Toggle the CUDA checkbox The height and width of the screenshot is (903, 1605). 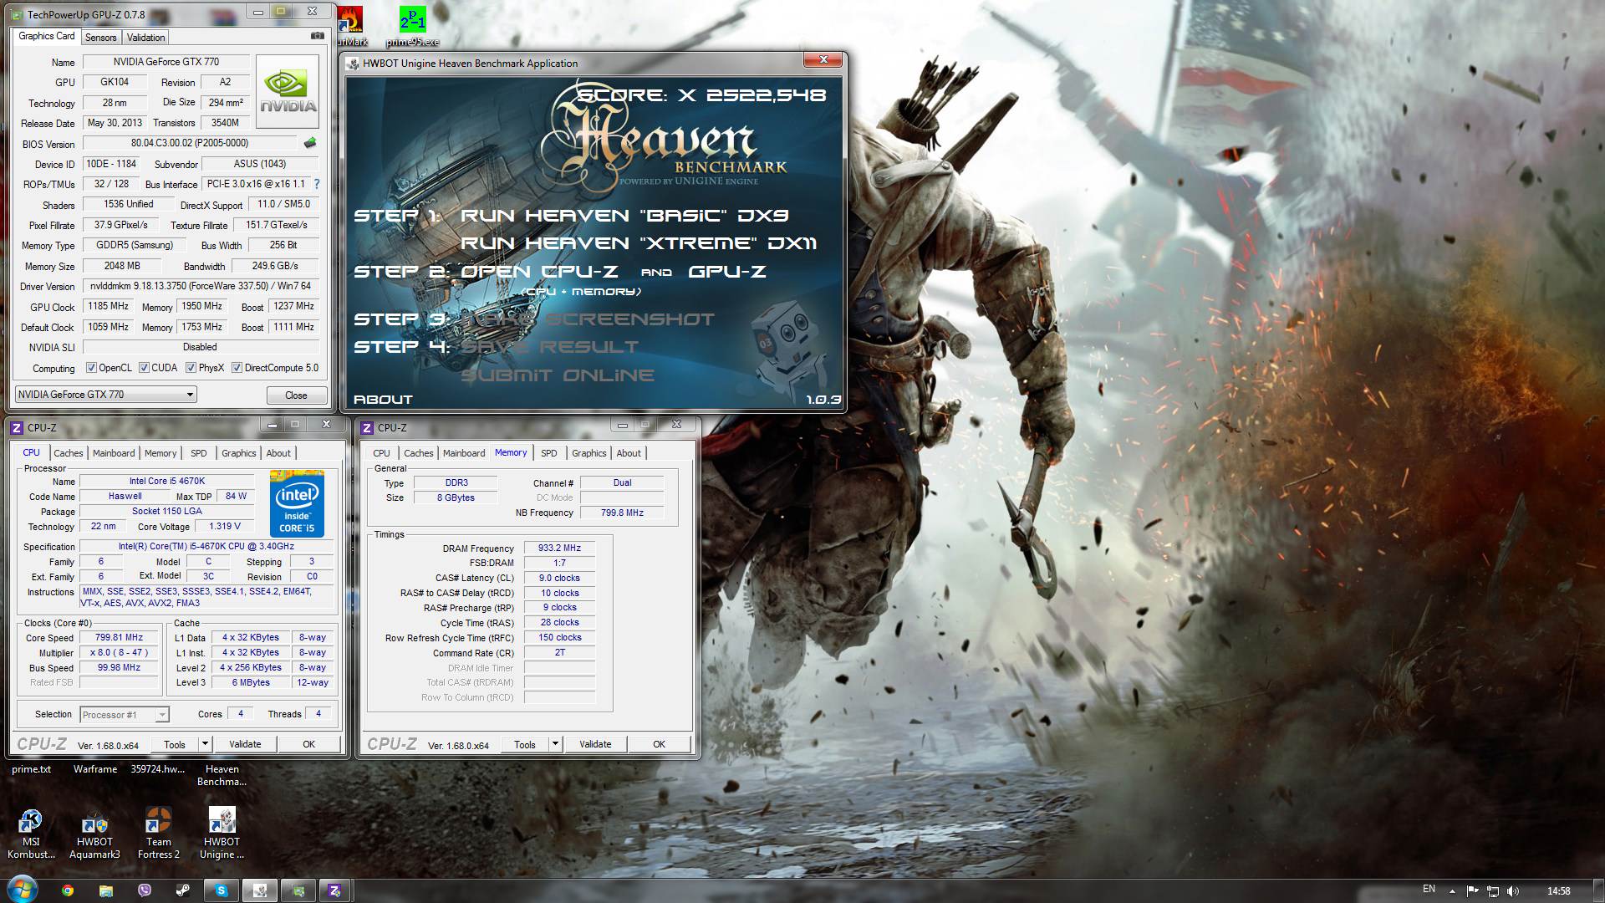tap(144, 368)
